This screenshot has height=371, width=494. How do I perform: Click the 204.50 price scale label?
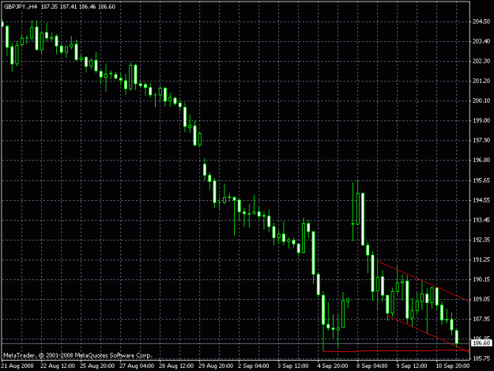(x=481, y=21)
